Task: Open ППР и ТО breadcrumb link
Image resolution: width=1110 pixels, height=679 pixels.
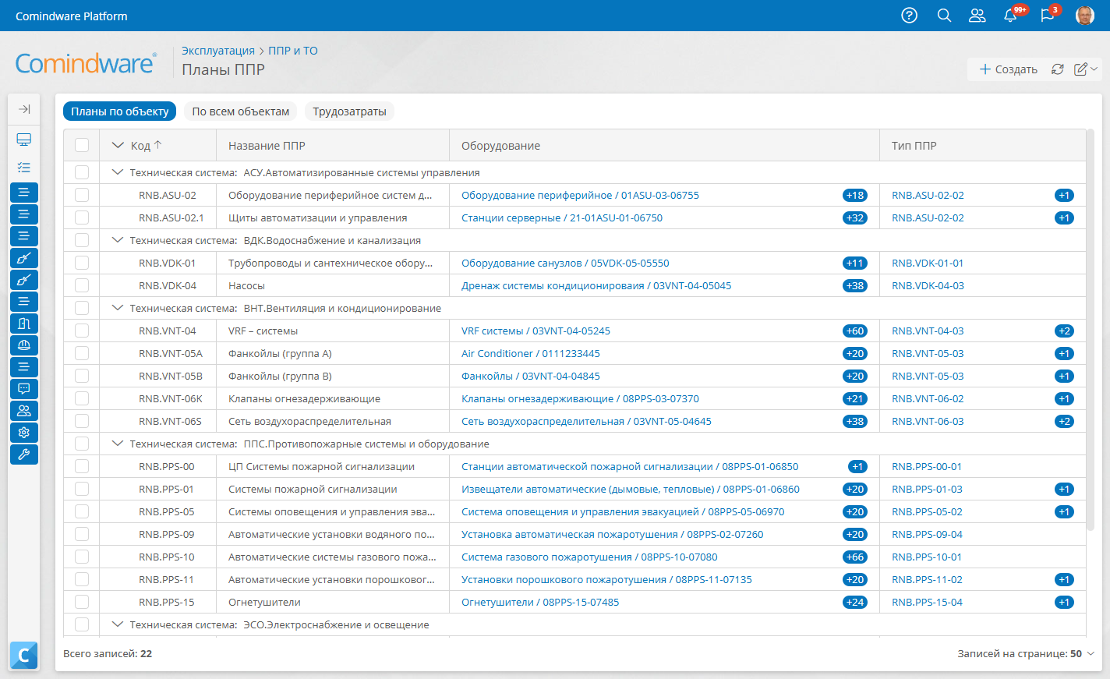Action: tap(293, 51)
